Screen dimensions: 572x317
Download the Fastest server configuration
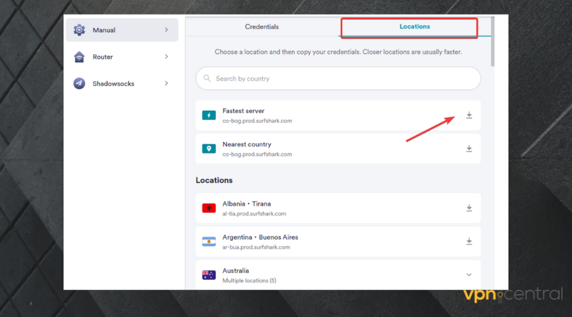469,115
